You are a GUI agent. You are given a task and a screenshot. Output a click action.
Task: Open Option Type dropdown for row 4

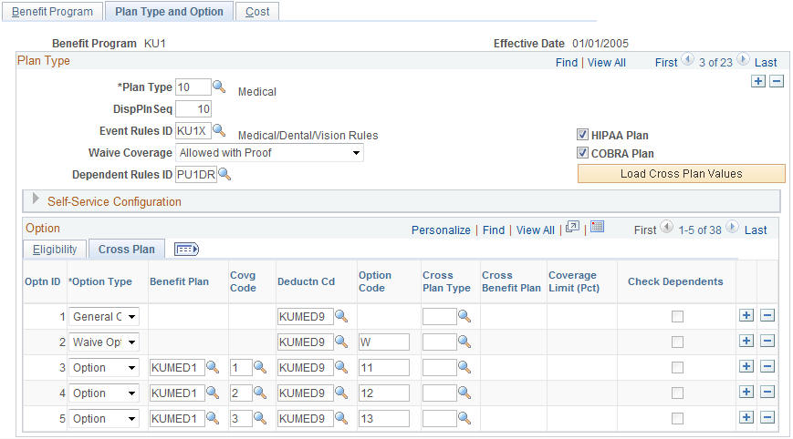pyautogui.click(x=104, y=393)
